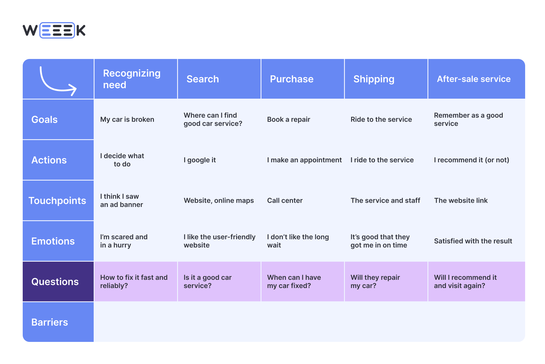Select 'Satisfied with the result' cell
This screenshot has width=545, height=364.
point(473,241)
